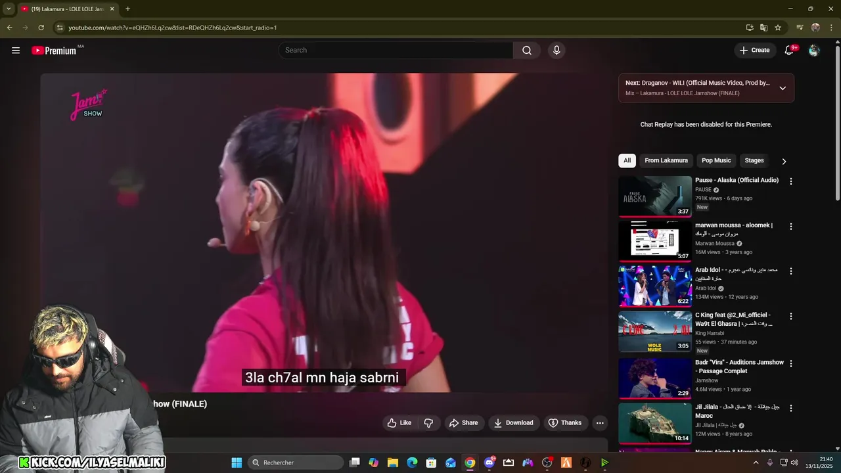Open Pause - Alaska video thumbnail
The image size is (841, 473).
655,196
